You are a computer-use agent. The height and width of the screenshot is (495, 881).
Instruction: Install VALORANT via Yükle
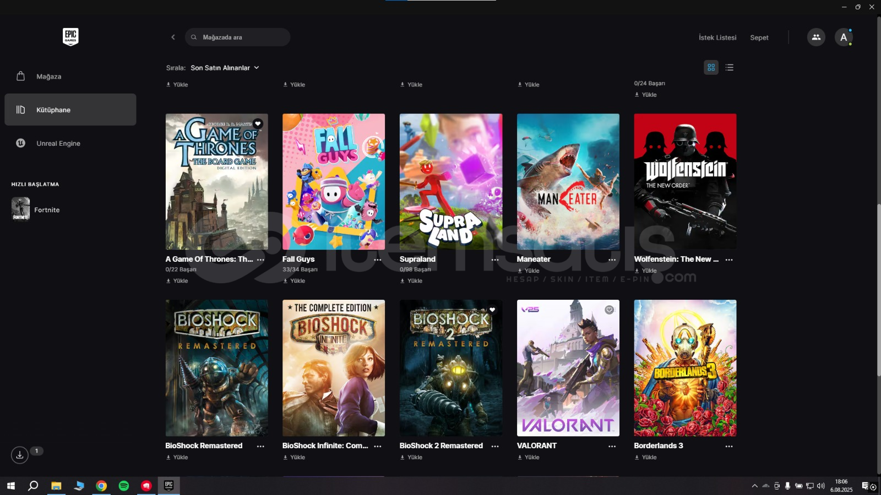click(529, 457)
